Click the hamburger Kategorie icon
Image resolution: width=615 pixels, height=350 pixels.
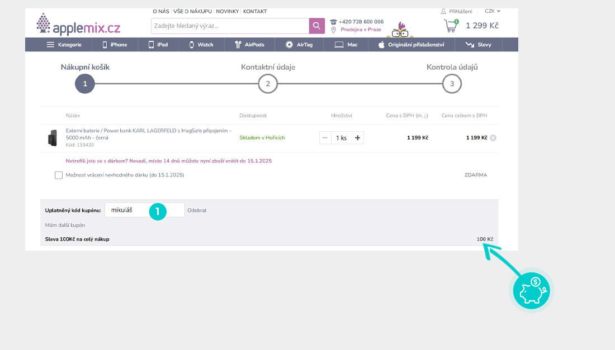pyautogui.click(x=50, y=45)
